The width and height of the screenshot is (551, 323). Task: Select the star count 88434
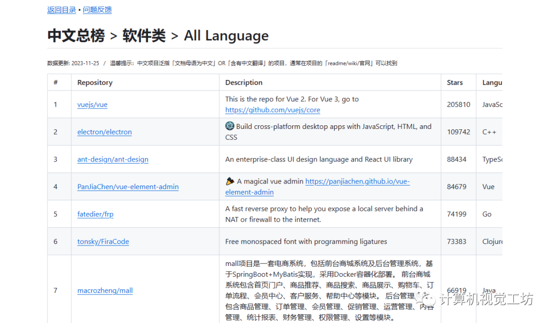pos(457,159)
